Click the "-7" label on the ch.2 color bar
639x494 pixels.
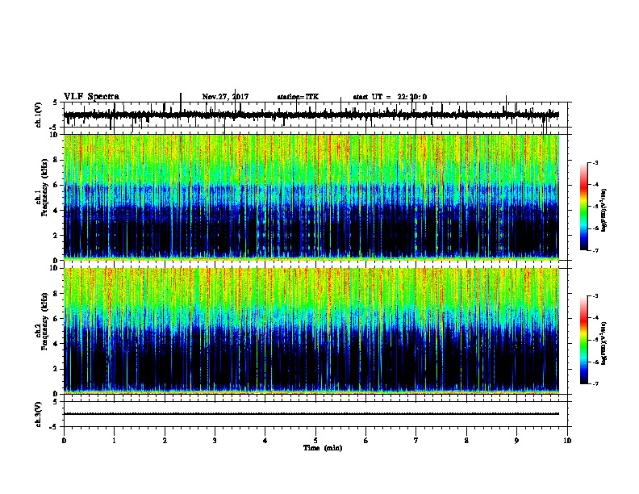pos(595,384)
